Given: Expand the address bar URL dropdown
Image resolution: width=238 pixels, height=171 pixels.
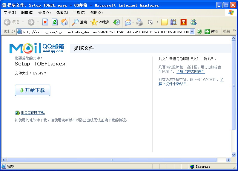Looking at the screenshot, I should click(x=192, y=32).
